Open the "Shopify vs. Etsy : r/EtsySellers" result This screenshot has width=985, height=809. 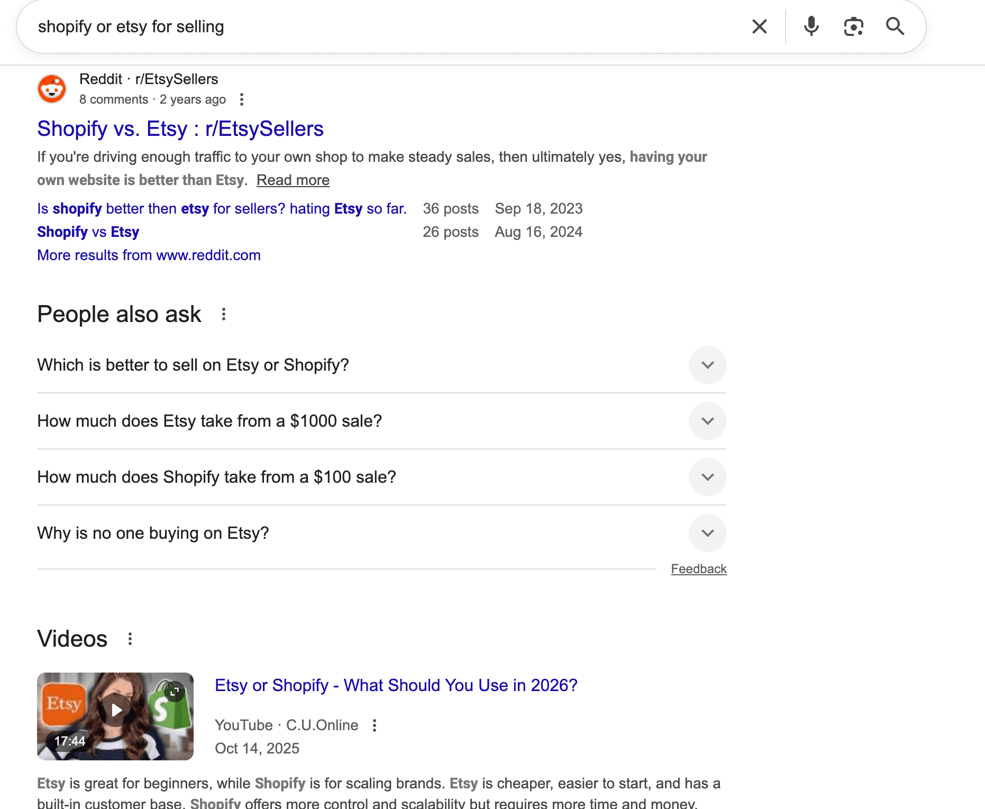[180, 128]
